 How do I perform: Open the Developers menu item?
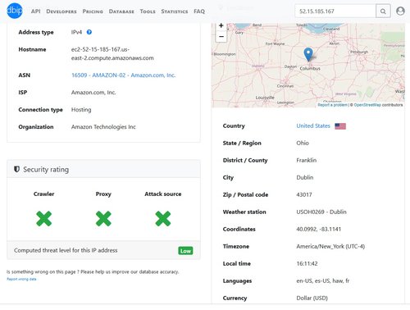pos(61,11)
